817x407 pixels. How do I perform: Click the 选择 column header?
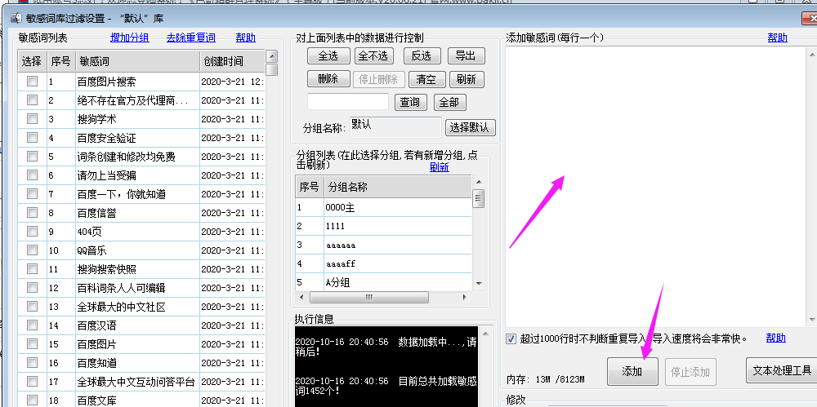[x=33, y=61]
